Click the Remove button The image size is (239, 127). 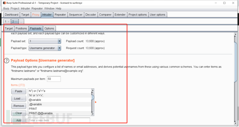pyautogui.click(x=19, y=106)
